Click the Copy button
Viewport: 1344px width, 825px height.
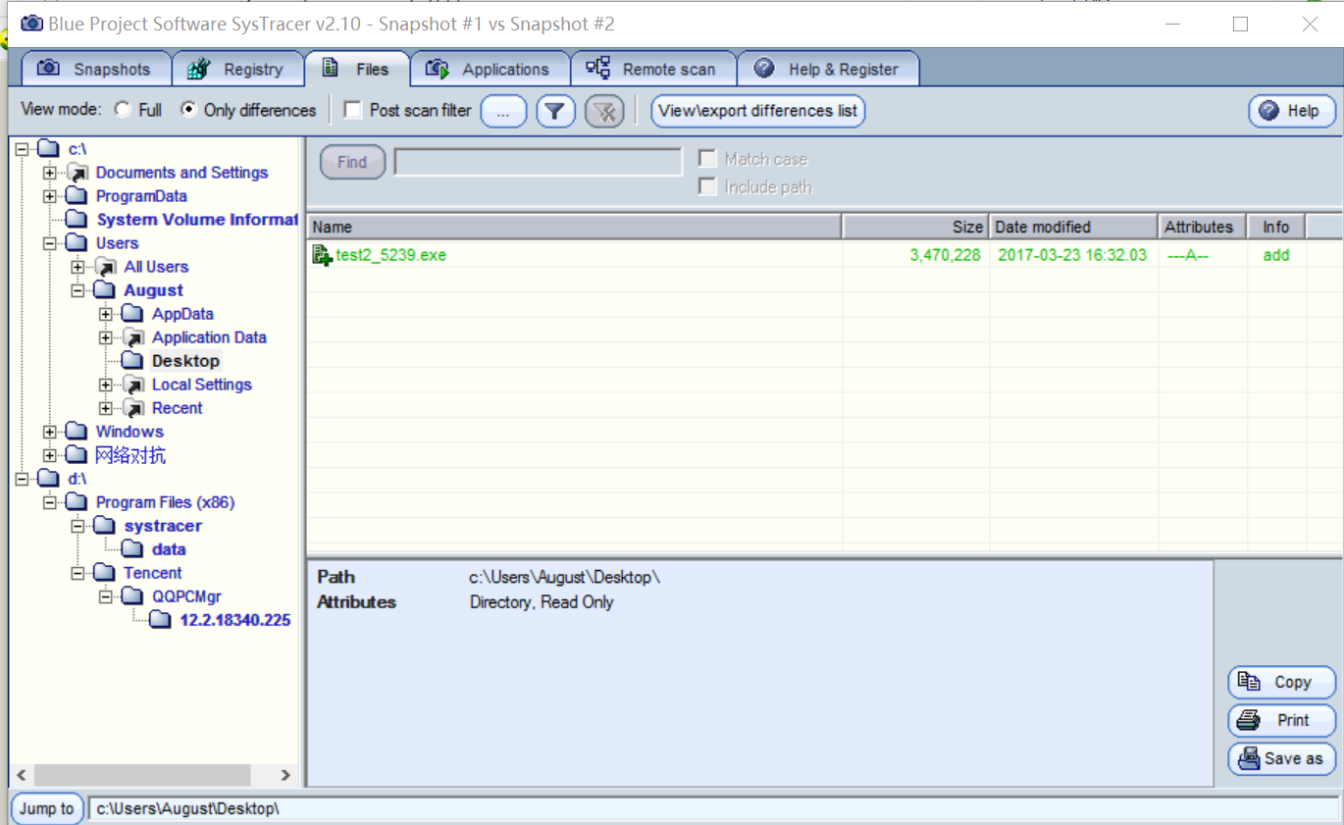pyautogui.click(x=1281, y=683)
